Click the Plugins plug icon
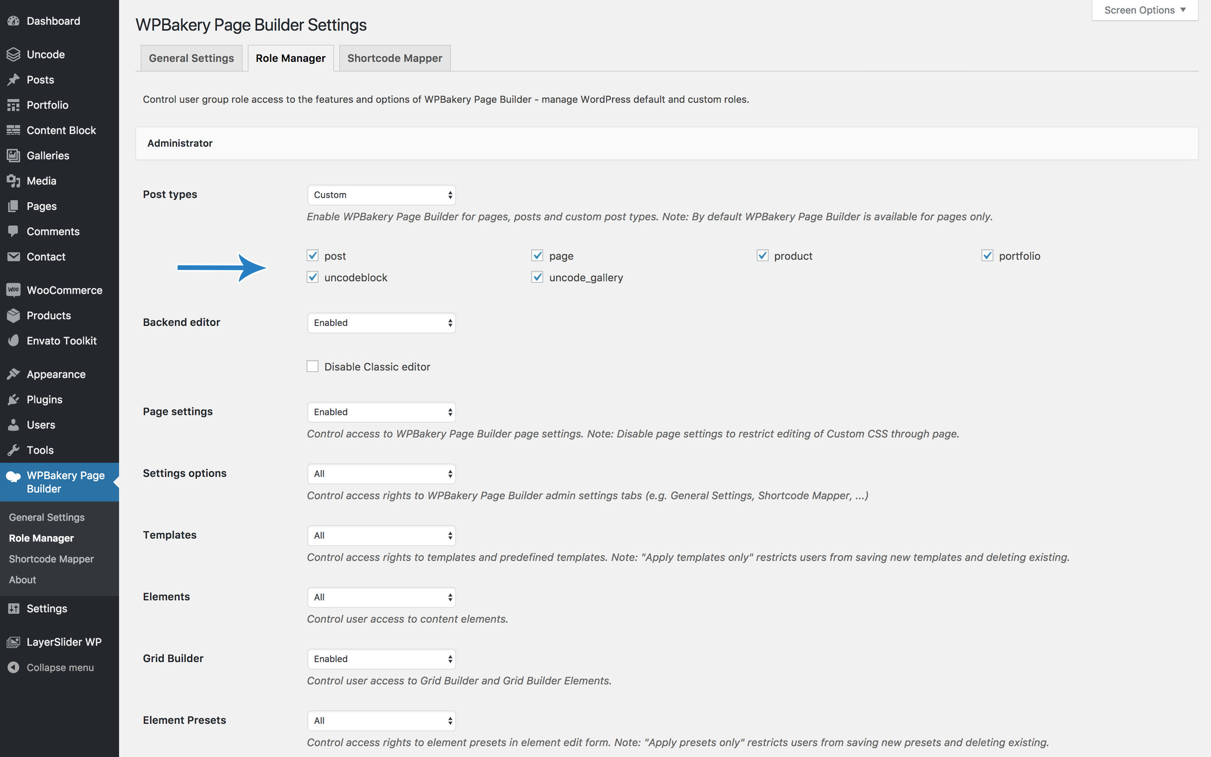Image resolution: width=1211 pixels, height=757 pixels. (13, 400)
